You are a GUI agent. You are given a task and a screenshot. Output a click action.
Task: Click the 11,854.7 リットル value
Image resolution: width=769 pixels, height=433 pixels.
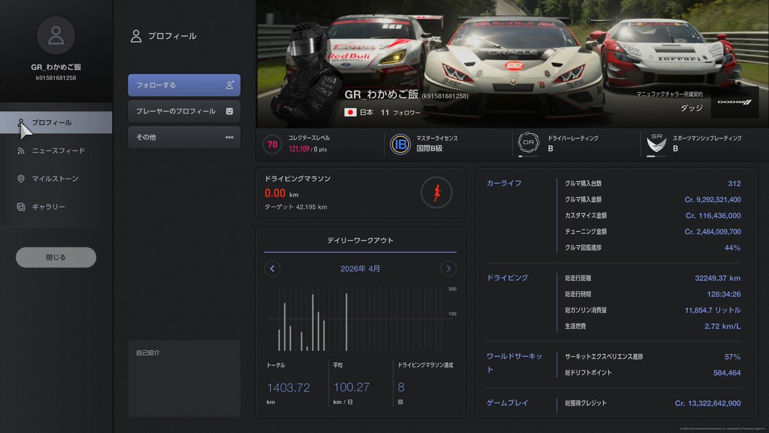[x=713, y=310]
